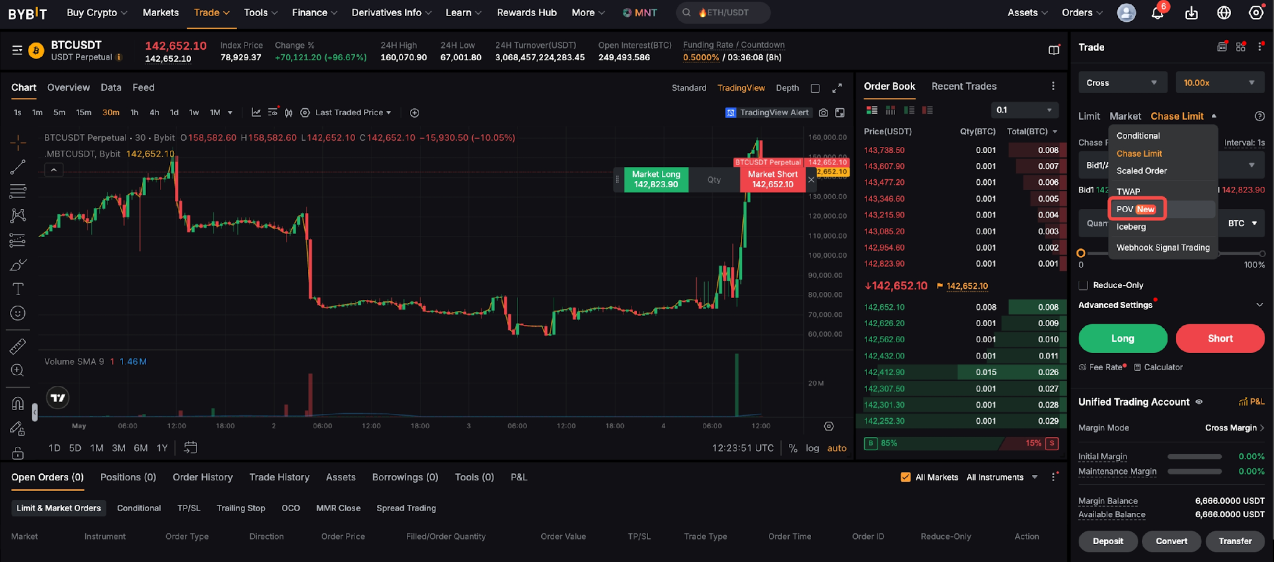This screenshot has height=562, width=1274.
Task: Click the green Long button
Action: pyautogui.click(x=1123, y=339)
